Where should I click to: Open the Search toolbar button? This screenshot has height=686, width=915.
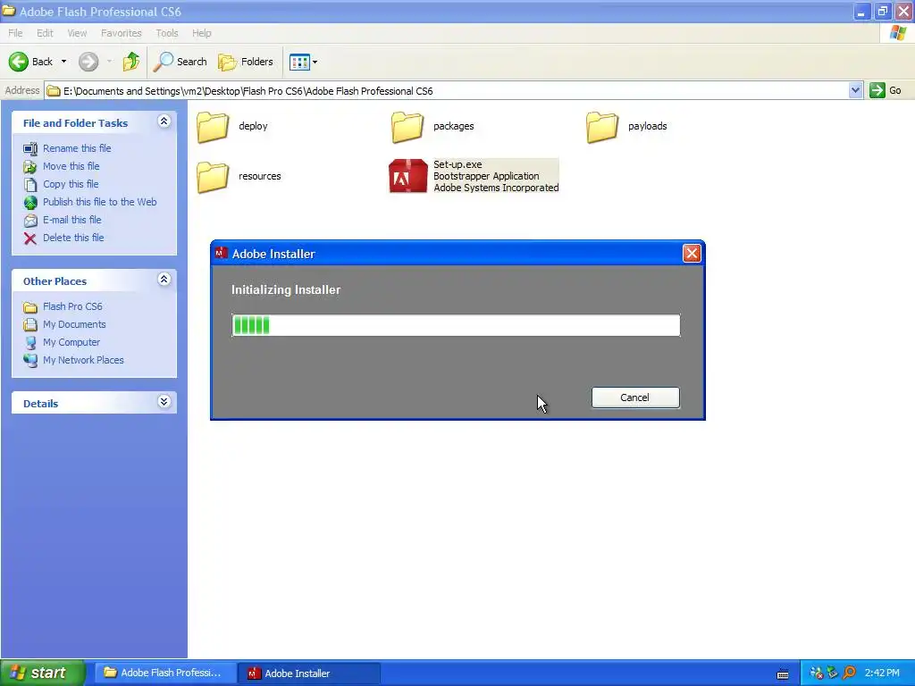tap(180, 62)
